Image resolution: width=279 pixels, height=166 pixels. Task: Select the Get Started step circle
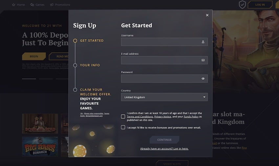point(75,41)
